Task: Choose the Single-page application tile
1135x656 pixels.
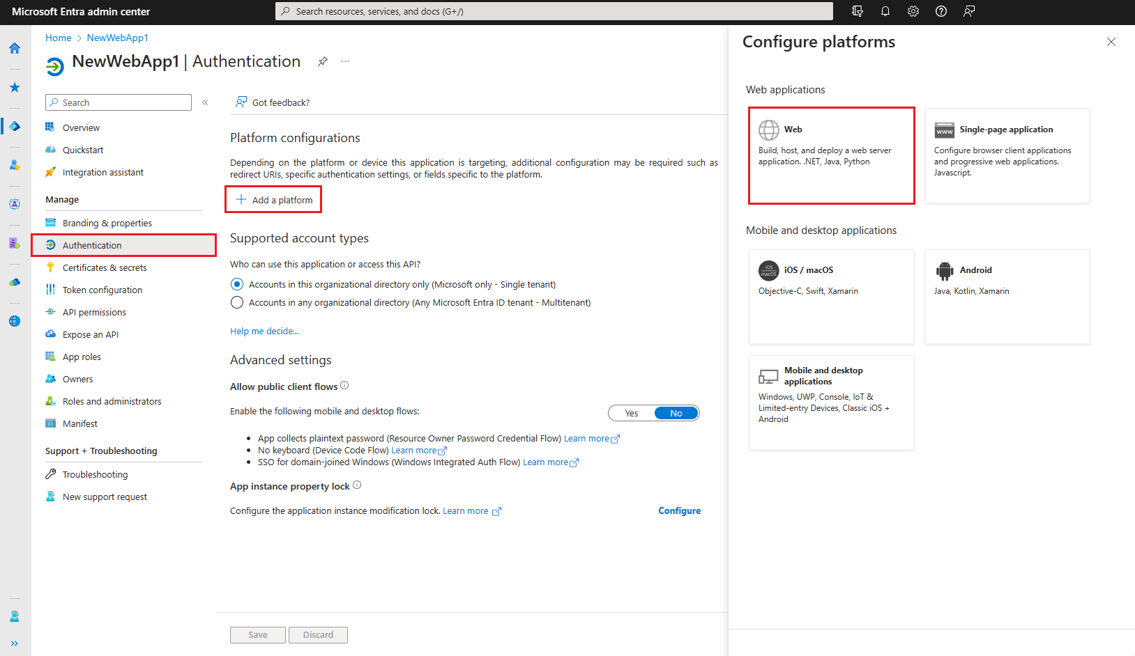Action: pyautogui.click(x=1007, y=155)
